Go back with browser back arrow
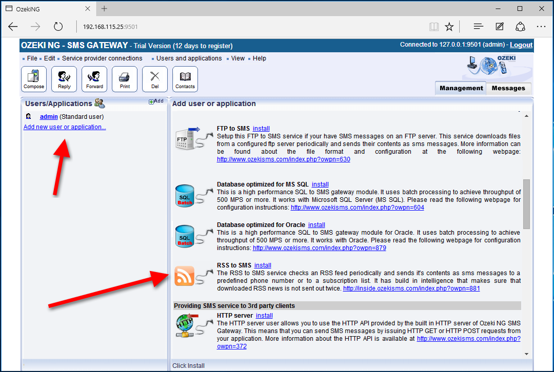 tap(13, 27)
